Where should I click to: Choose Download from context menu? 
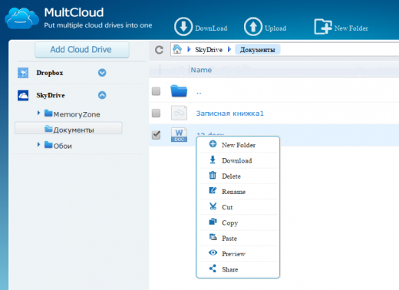tap(238, 160)
